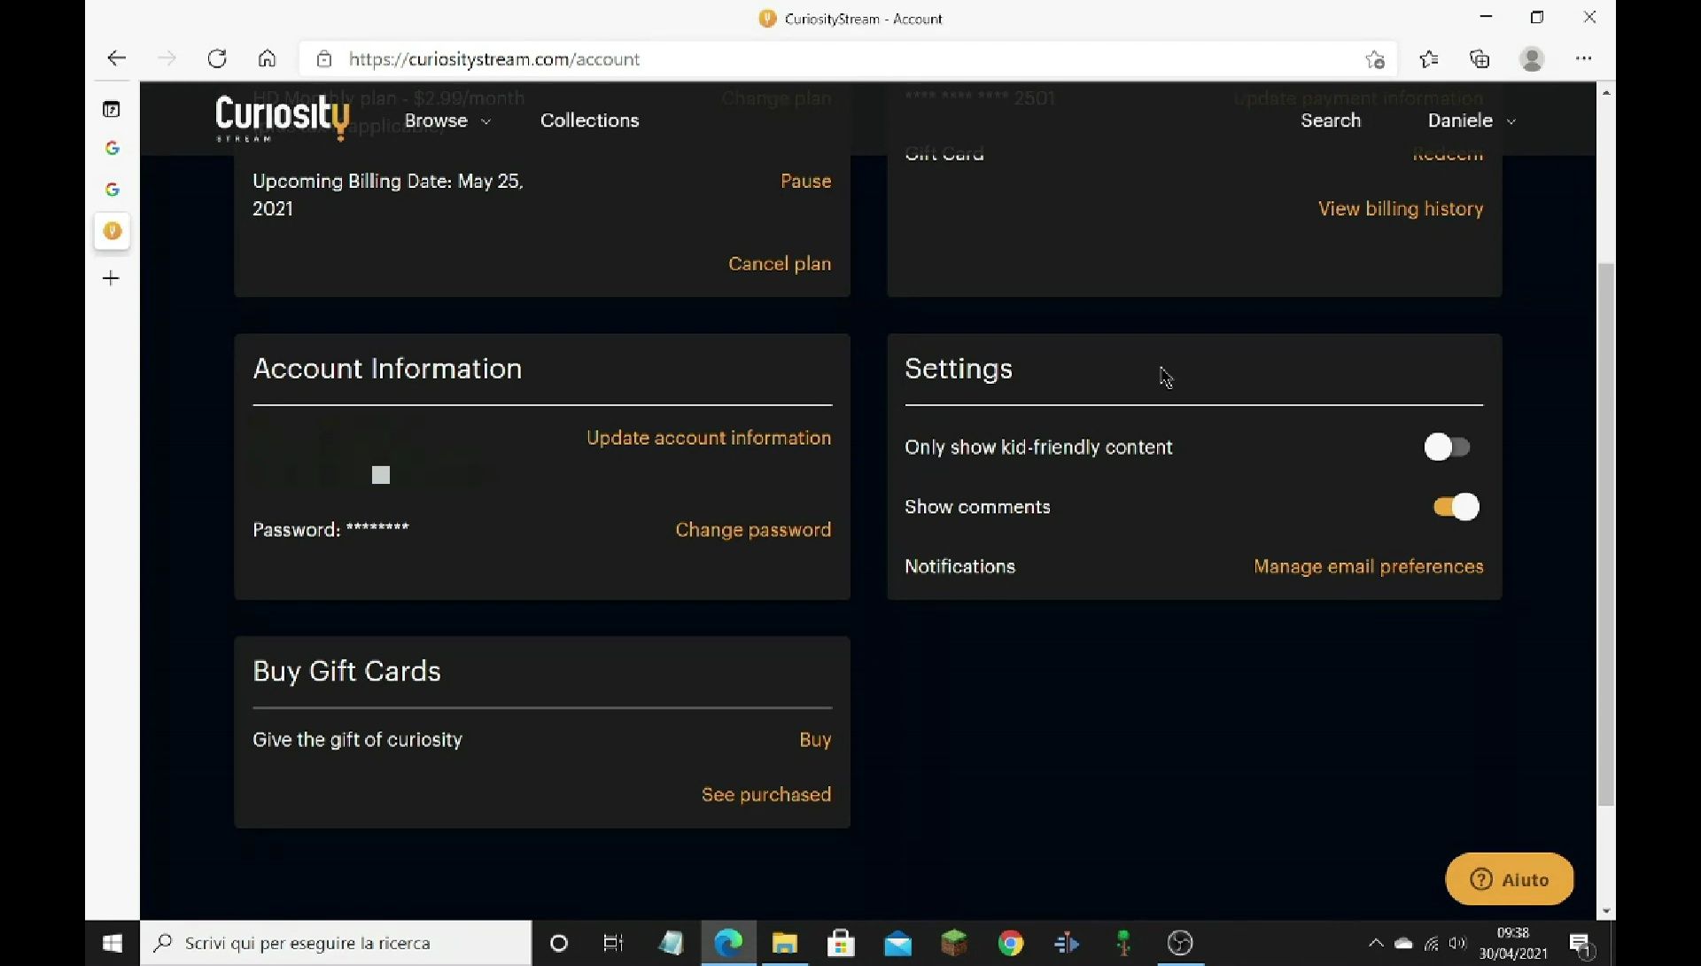Screen dimensions: 1701x966
Task: Click the CuriosityStream logo
Action: click(283, 118)
